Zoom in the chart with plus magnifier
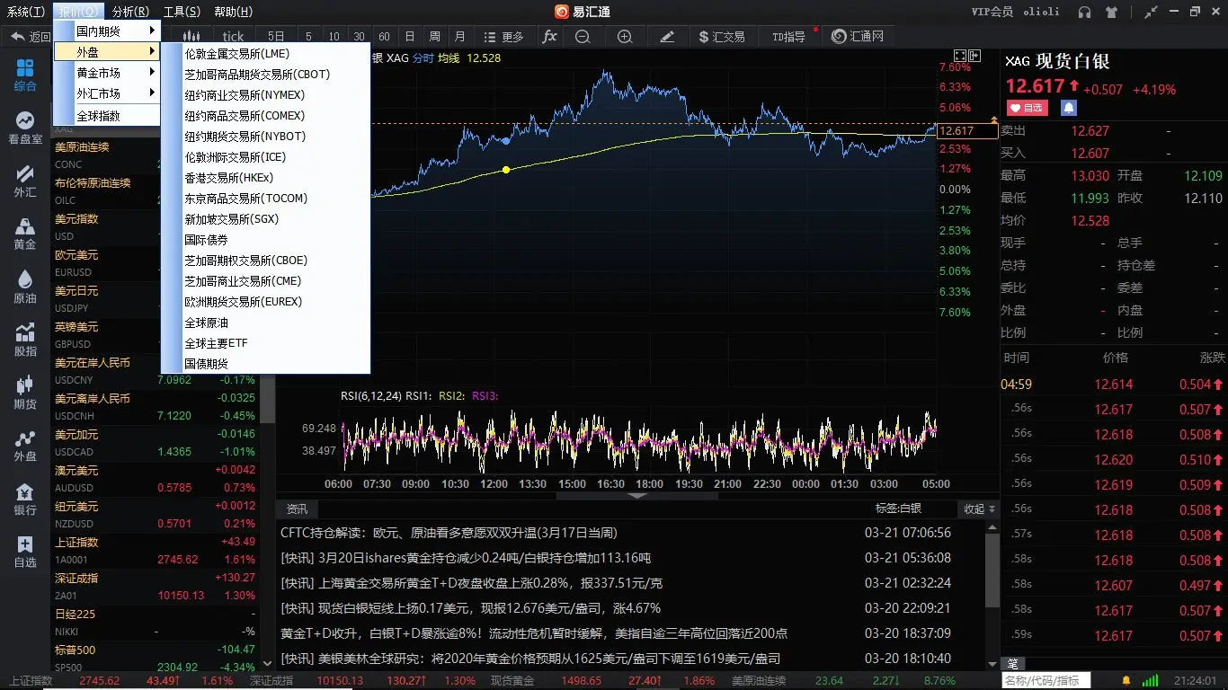 (625, 37)
